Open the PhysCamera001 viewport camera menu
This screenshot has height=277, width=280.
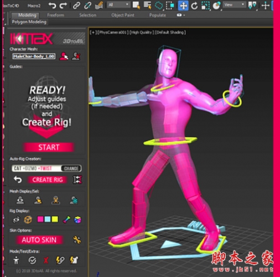click(113, 32)
